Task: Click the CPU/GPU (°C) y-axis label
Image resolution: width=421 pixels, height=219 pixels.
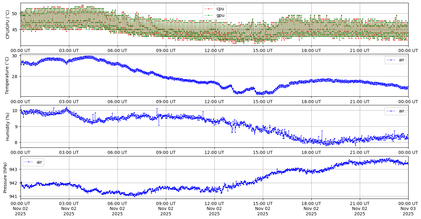Action: pyautogui.click(x=8, y=24)
